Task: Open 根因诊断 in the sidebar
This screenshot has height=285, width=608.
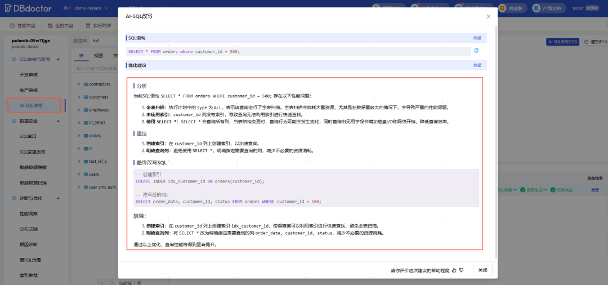Action: 29,244
